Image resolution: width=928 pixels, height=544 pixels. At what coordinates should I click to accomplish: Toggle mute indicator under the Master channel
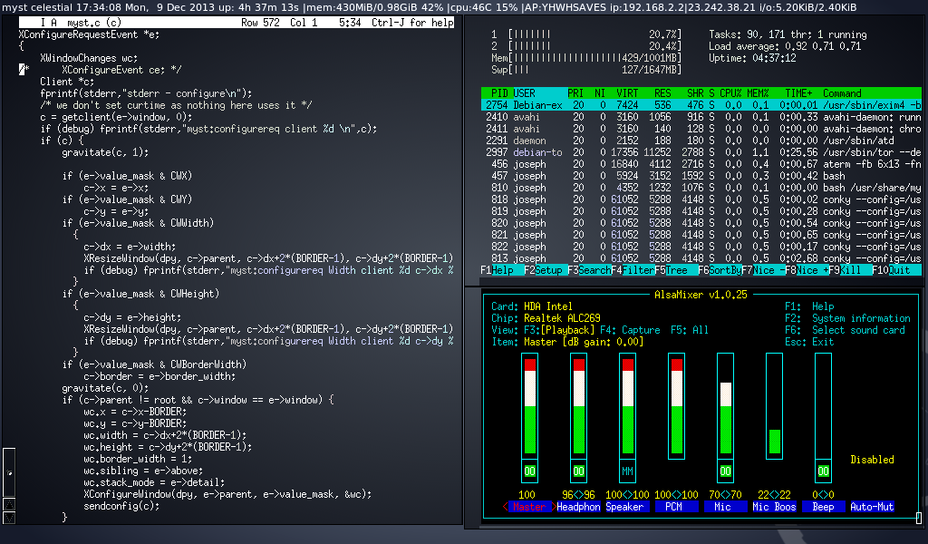[x=529, y=471]
